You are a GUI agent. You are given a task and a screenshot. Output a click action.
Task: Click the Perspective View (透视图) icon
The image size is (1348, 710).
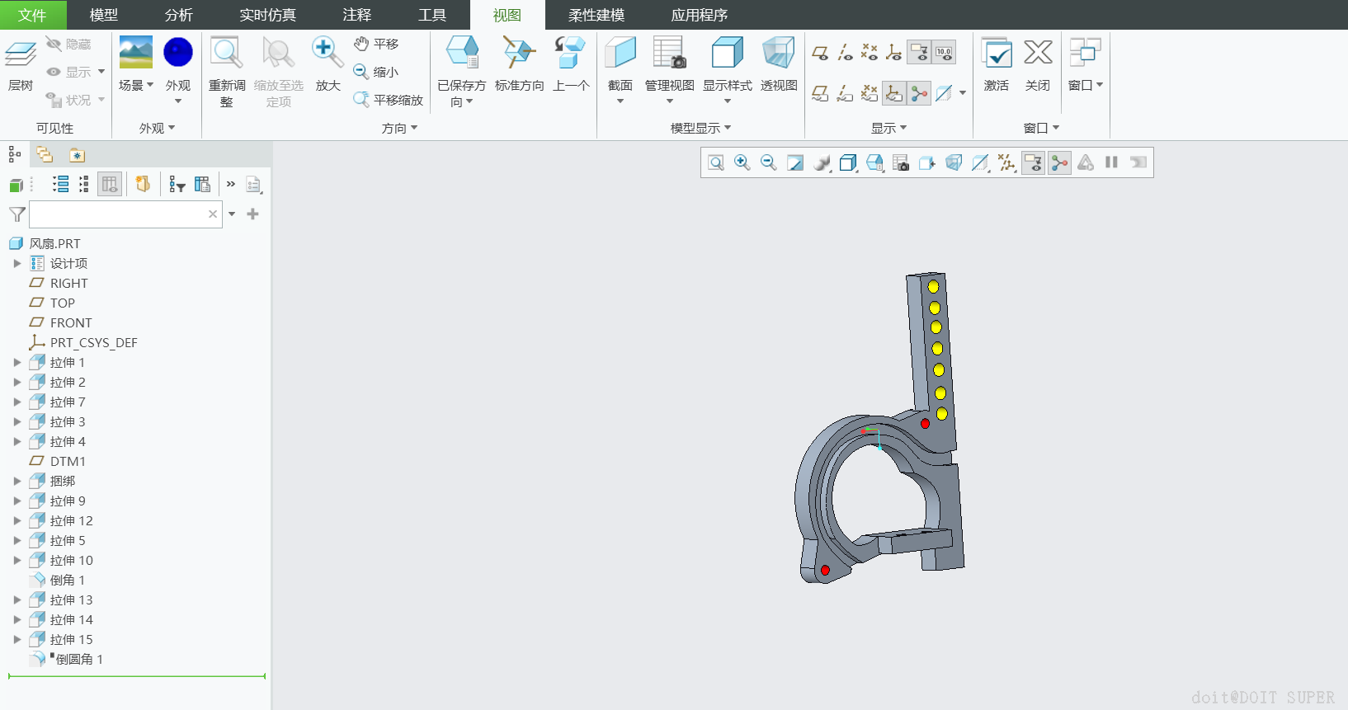(778, 54)
